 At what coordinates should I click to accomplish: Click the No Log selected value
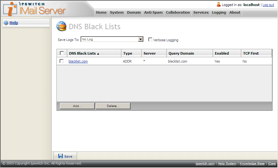[87, 39]
